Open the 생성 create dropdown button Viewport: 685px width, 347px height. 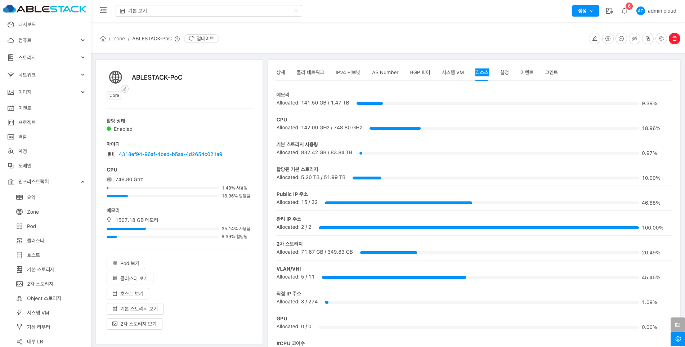[585, 11]
